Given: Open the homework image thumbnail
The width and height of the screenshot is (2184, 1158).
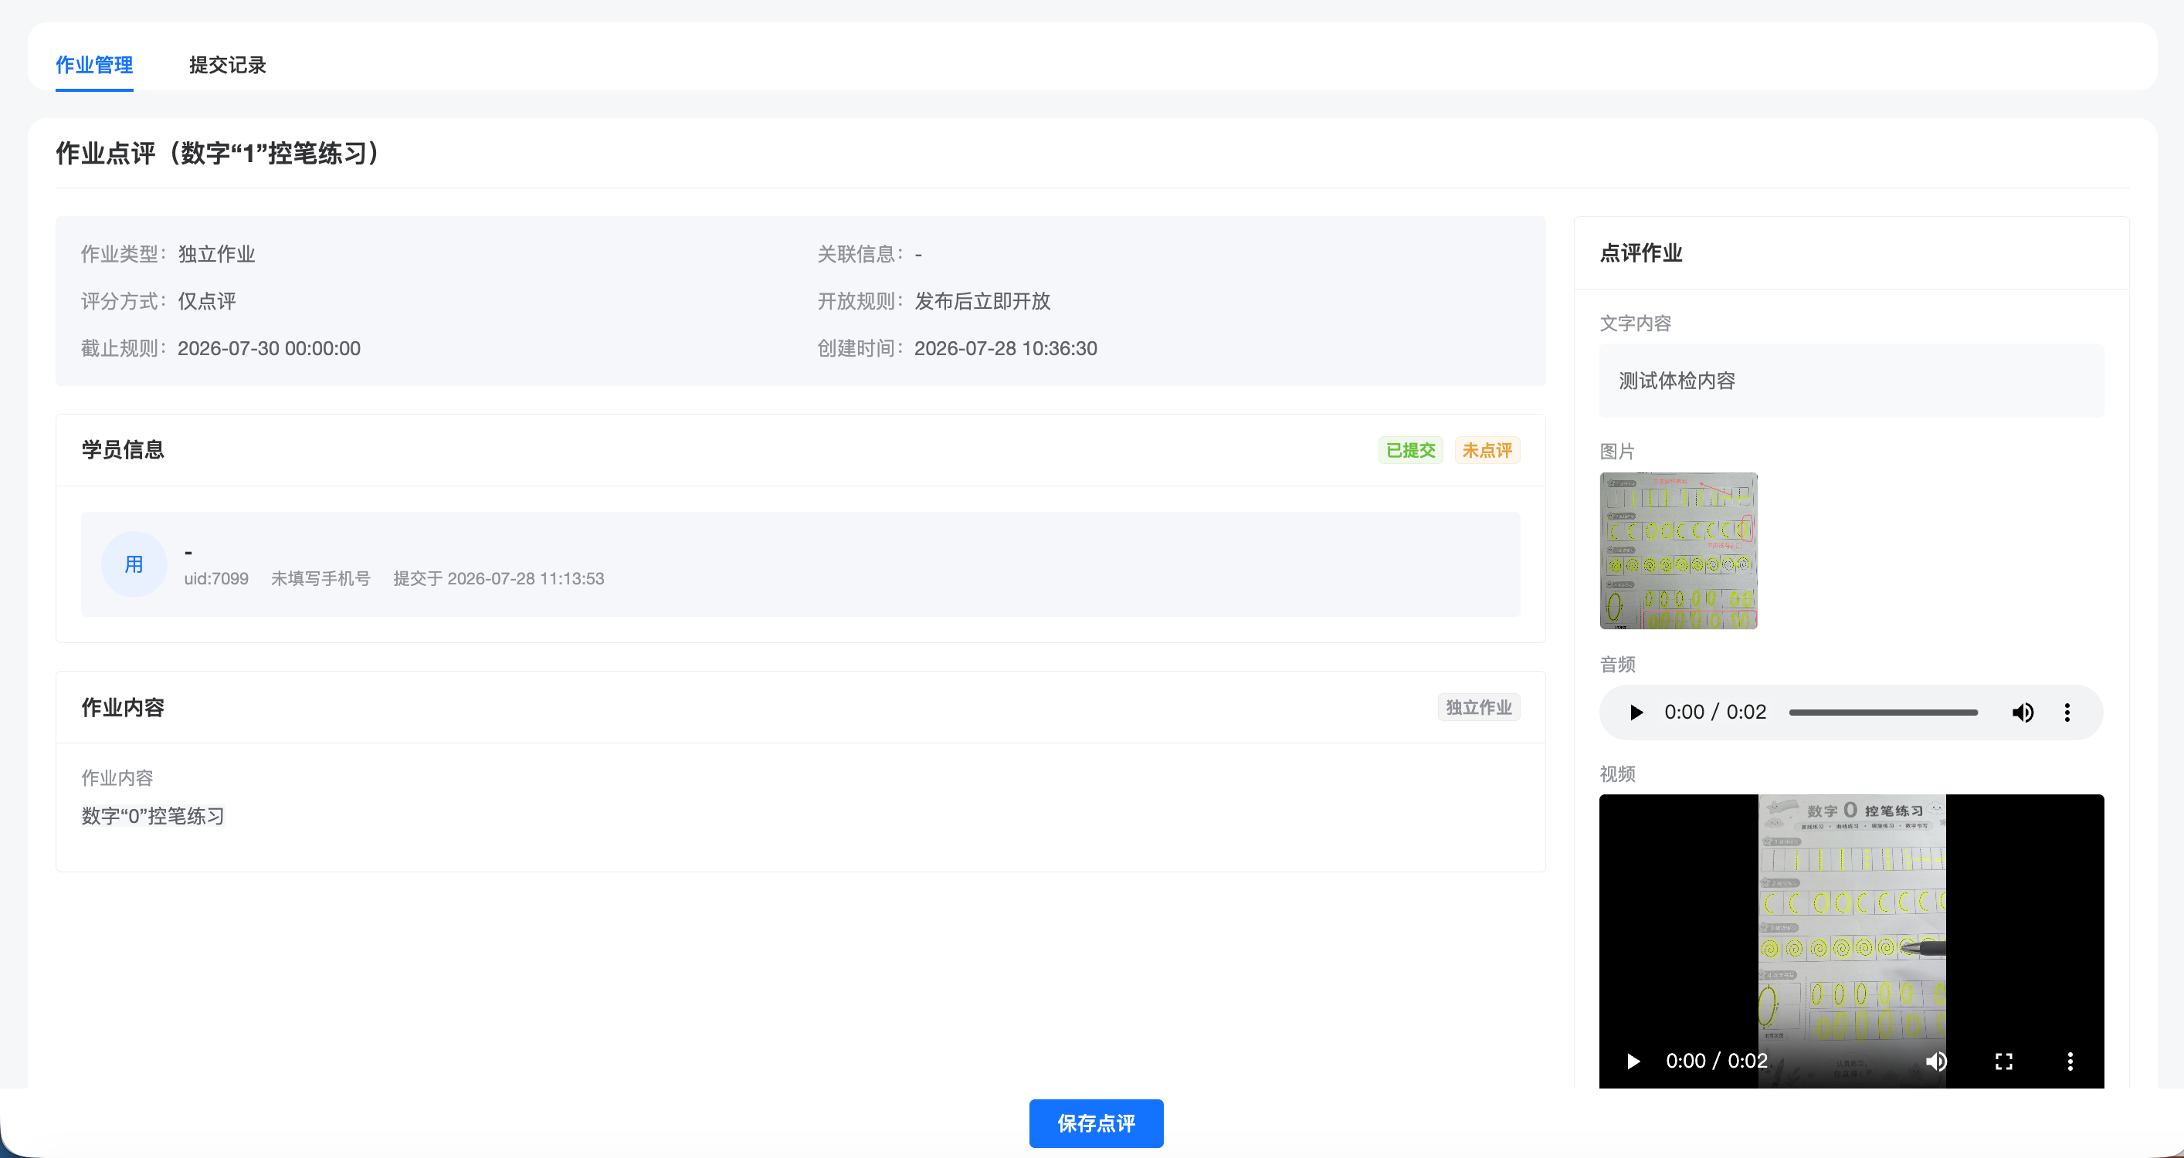Looking at the screenshot, I should (x=1678, y=550).
